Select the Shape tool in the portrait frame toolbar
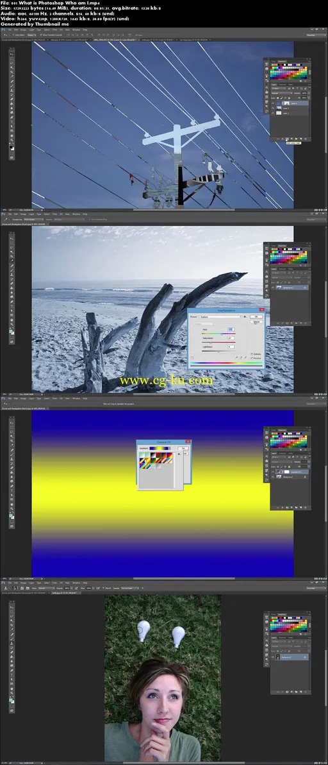Screen dimensions: 328x765 point(12,683)
